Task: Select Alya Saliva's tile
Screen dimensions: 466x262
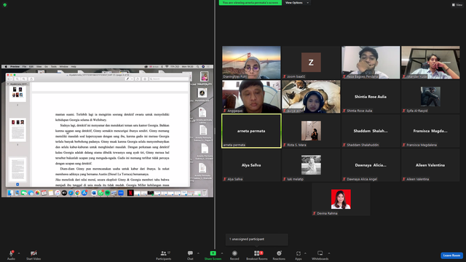Action: click(x=251, y=165)
